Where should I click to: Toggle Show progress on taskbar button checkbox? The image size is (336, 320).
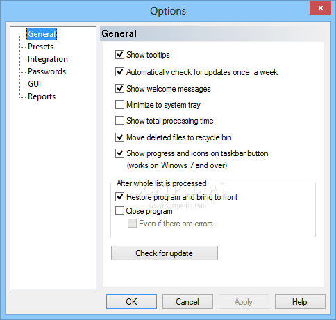tap(119, 153)
